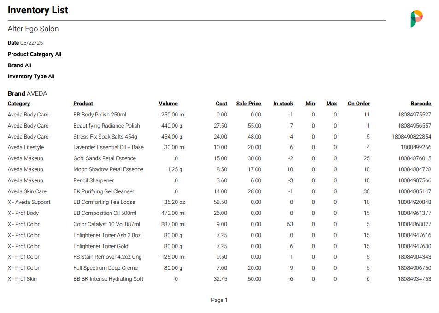Click the Min column header
The image size is (439, 313).
[310, 104]
